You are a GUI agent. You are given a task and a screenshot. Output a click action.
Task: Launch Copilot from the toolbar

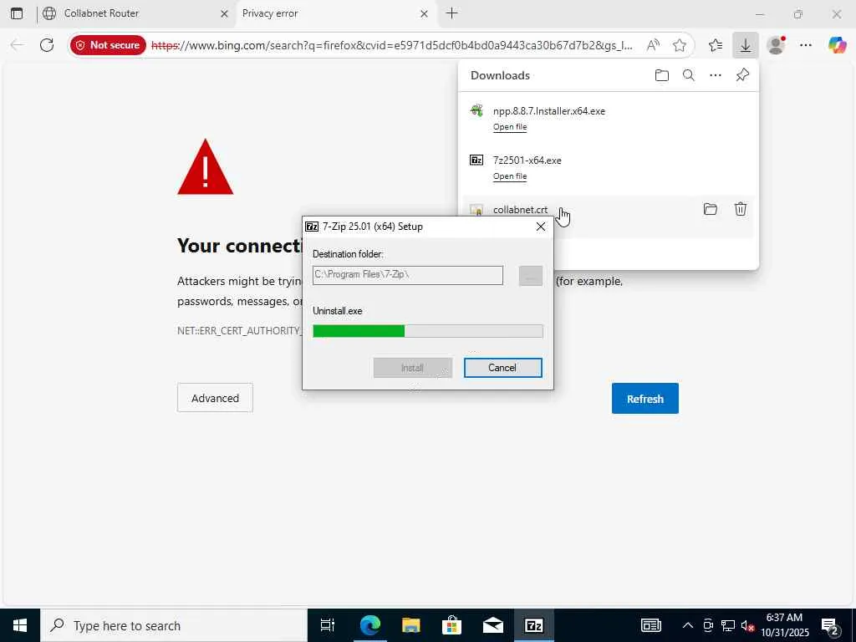pos(837,45)
